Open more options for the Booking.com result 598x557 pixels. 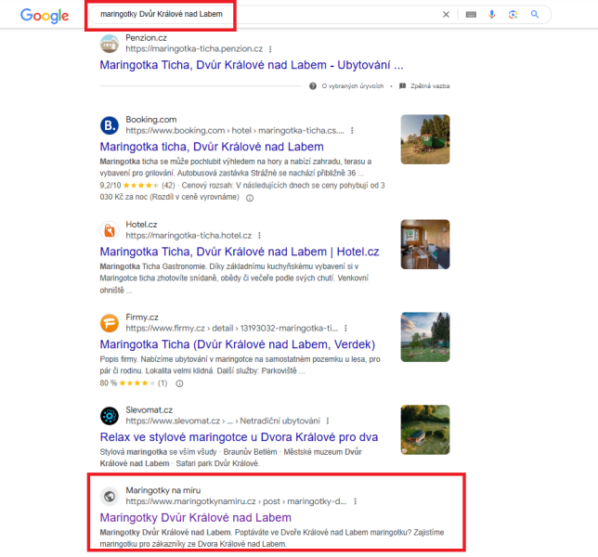pos(352,131)
